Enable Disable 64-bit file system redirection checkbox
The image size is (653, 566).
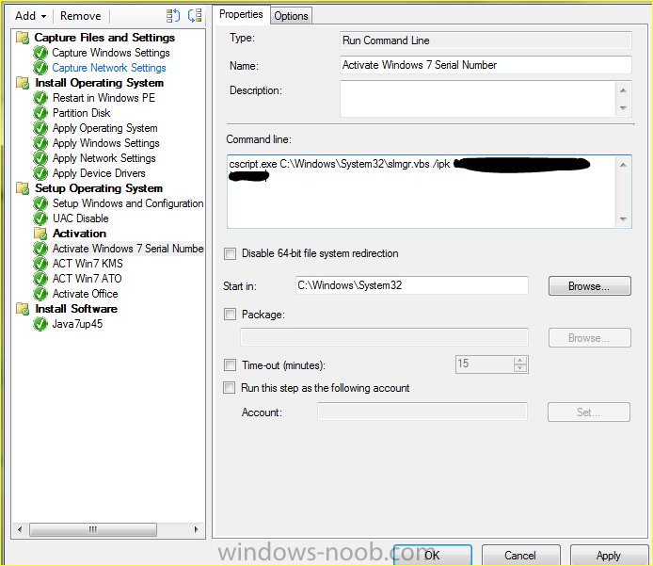coord(230,254)
